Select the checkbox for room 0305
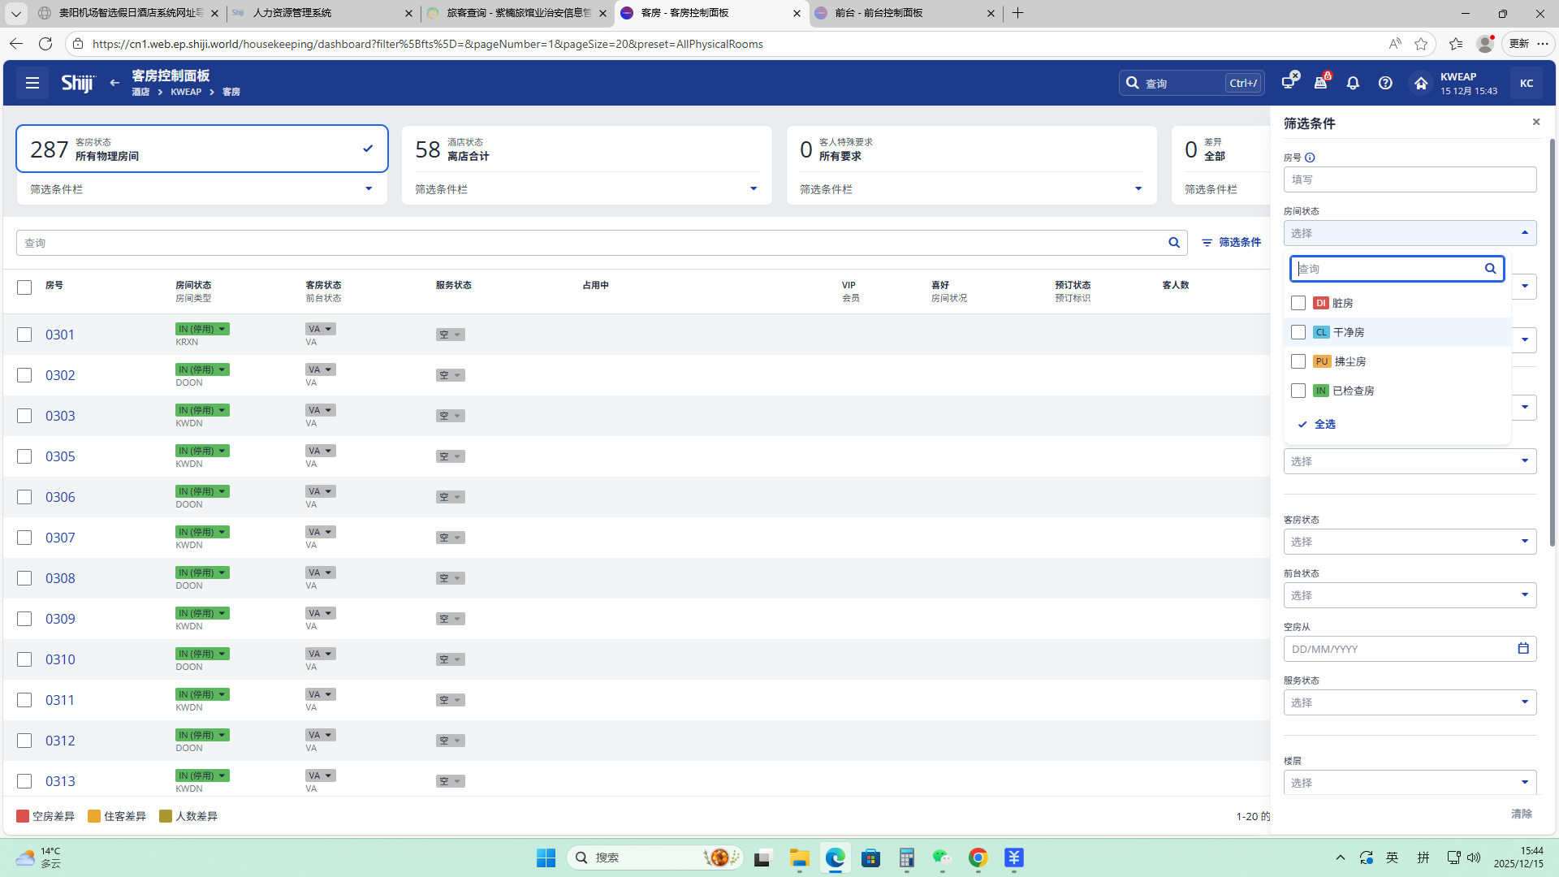 coord(24,456)
